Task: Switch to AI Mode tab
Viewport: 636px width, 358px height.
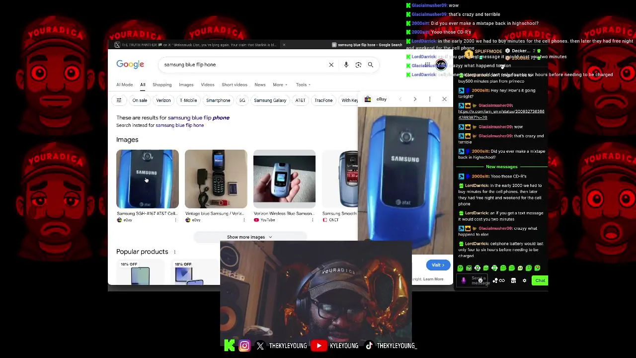Action: (125, 85)
